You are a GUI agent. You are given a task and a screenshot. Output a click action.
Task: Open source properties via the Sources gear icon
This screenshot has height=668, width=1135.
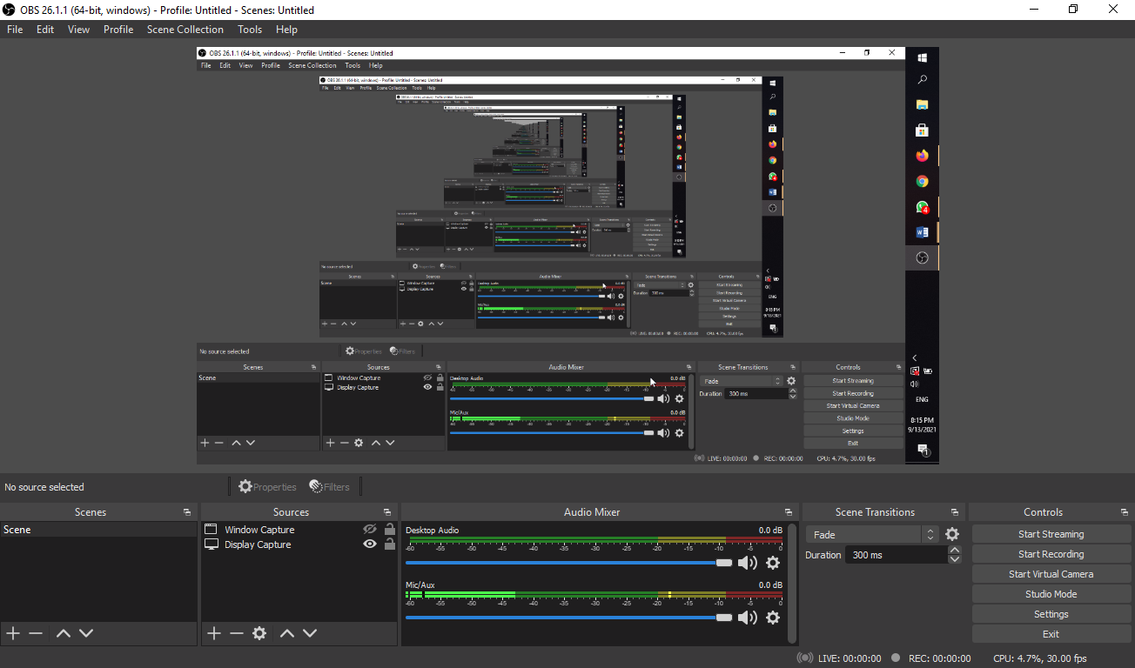click(x=259, y=633)
